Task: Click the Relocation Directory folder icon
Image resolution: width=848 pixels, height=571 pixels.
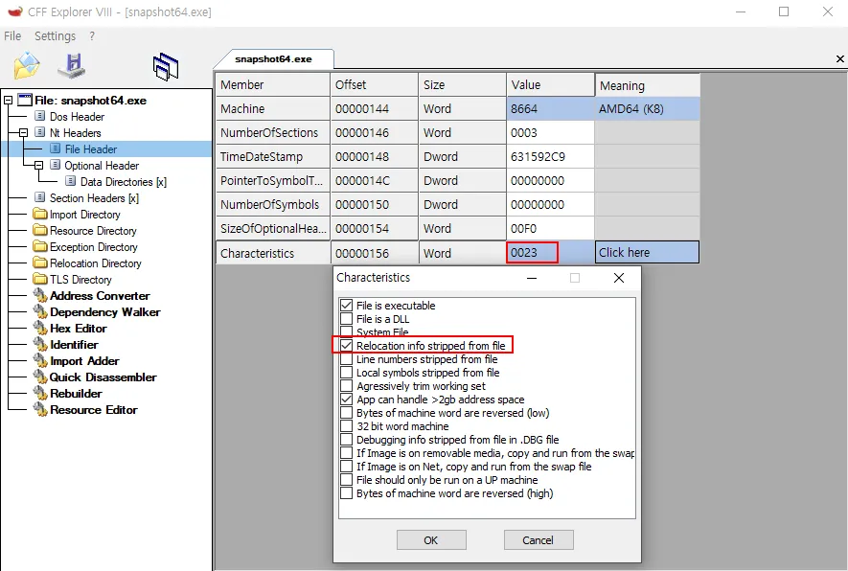Action: click(40, 263)
